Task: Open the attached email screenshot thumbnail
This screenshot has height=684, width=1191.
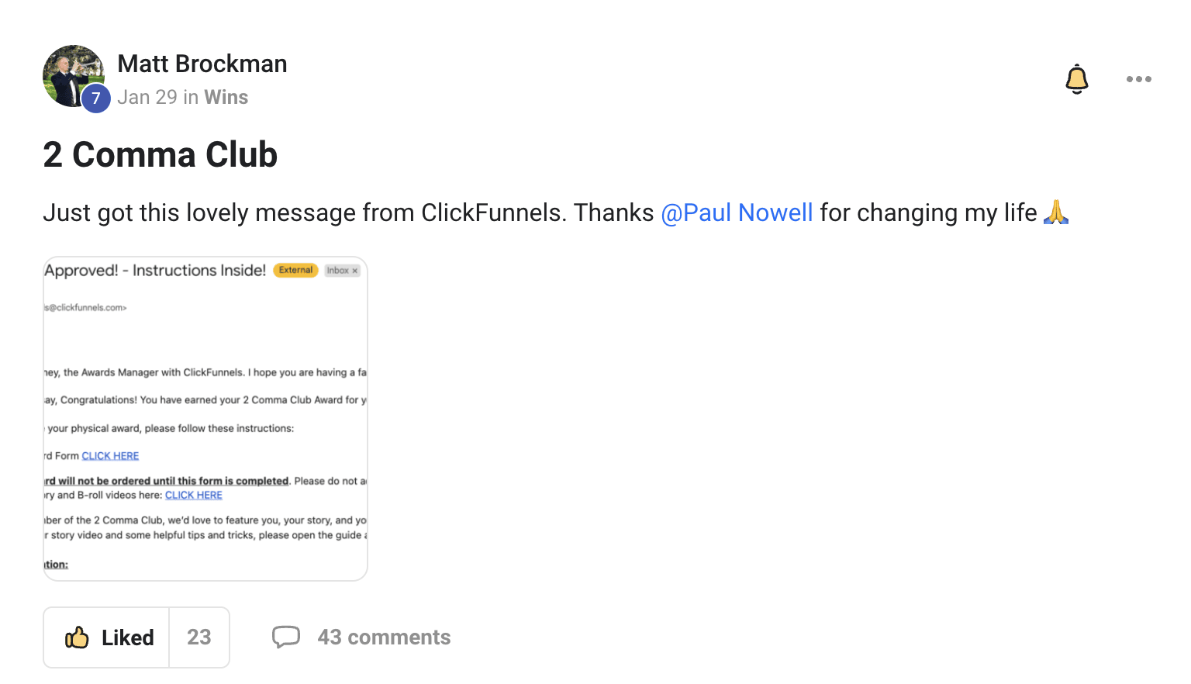Action: [x=205, y=419]
